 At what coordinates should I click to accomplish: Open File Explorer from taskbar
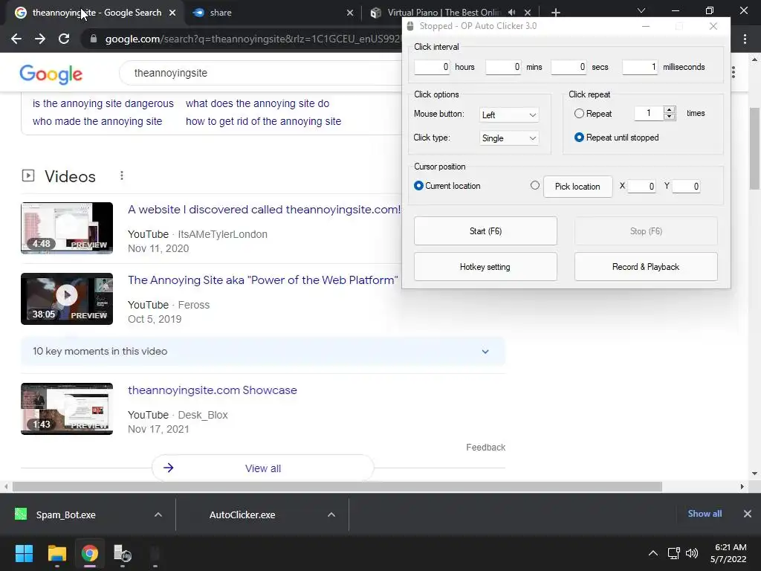[x=56, y=553]
